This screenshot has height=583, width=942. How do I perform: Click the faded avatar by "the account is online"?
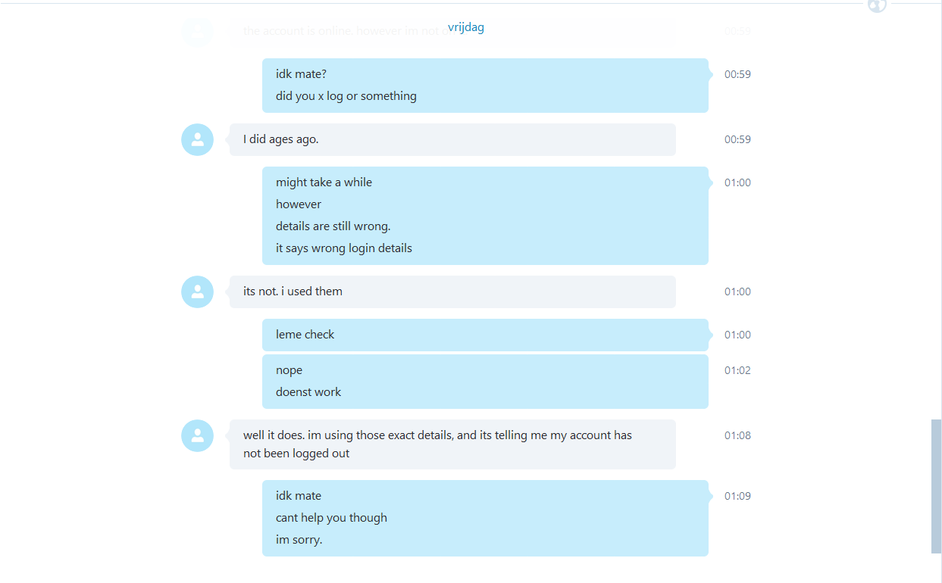[197, 31]
